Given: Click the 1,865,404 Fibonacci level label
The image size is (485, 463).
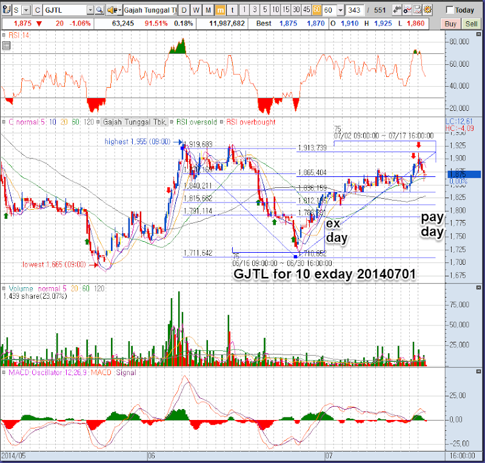Looking at the screenshot, I should click(x=312, y=173).
